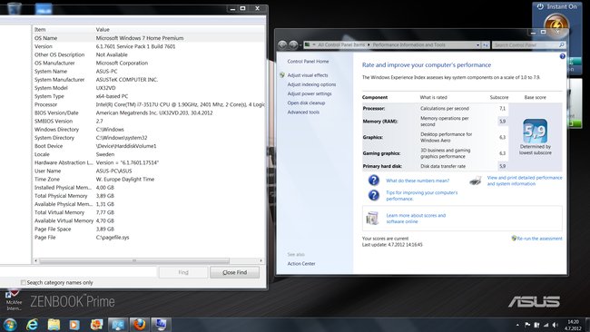Click the icon beside 'Learn more about scores'
The width and height of the screenshot is (590, 332).
coord(372,218)
